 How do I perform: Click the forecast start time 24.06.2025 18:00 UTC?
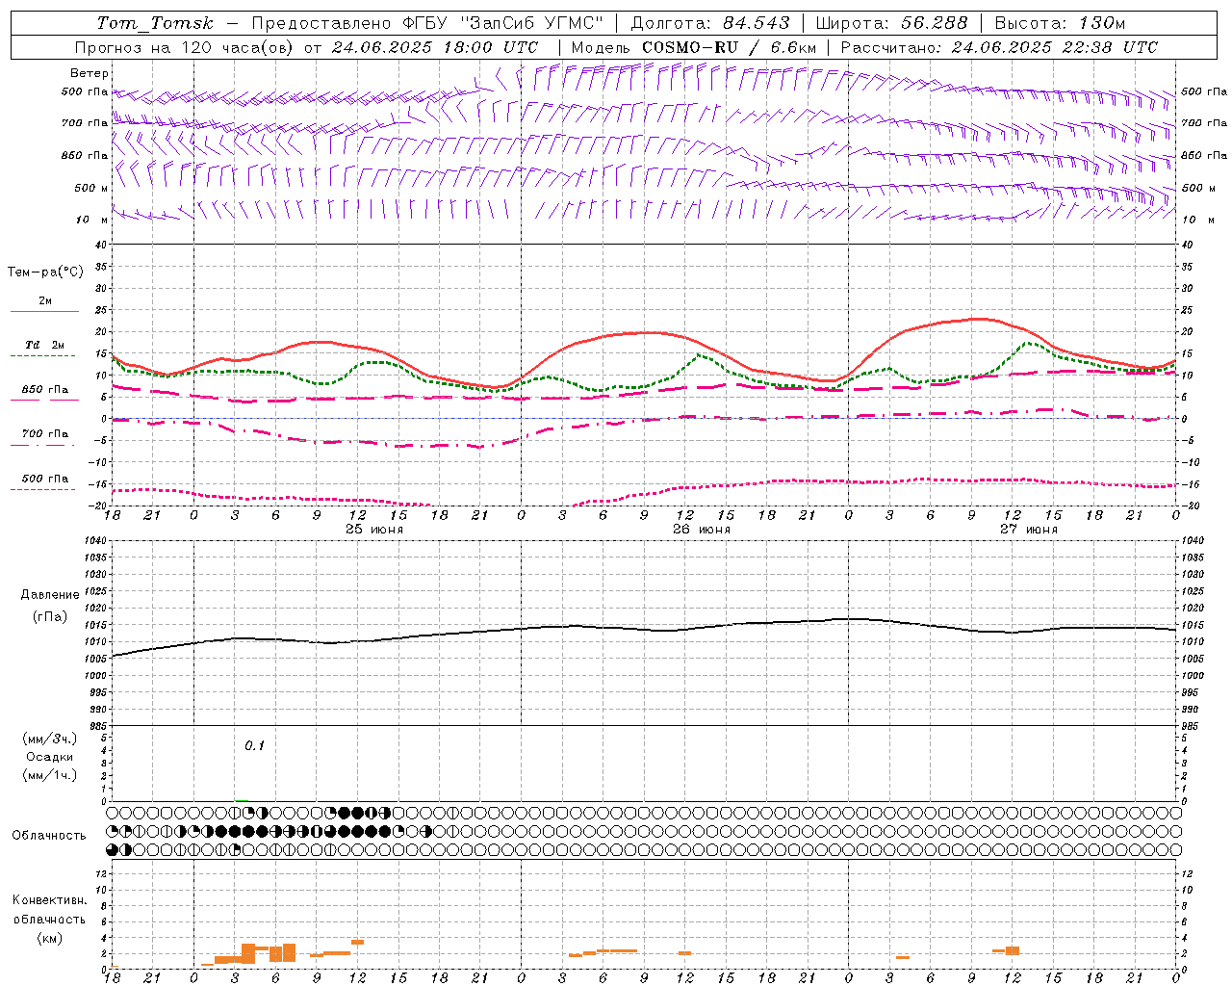click(435, 47)
